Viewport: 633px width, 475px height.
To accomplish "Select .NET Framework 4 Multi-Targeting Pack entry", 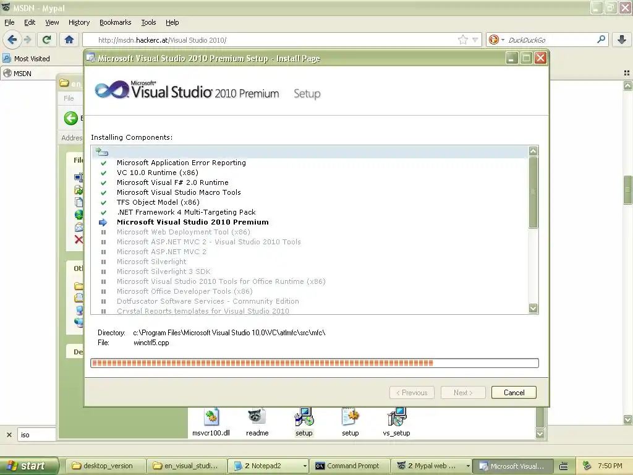I will 186,212.
